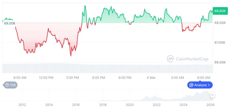Click the lowest red dip near 3:00 PM
The image size is (232, 108).
click(x=71, y=55)
